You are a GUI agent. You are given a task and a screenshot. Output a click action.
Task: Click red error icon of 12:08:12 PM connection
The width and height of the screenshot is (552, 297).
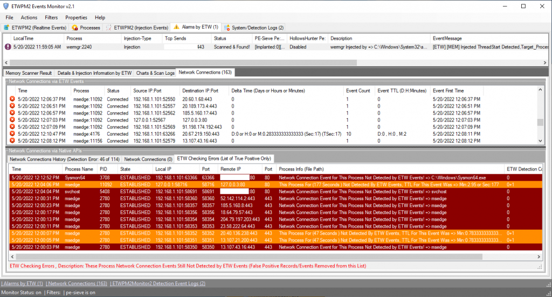point(12,140)
